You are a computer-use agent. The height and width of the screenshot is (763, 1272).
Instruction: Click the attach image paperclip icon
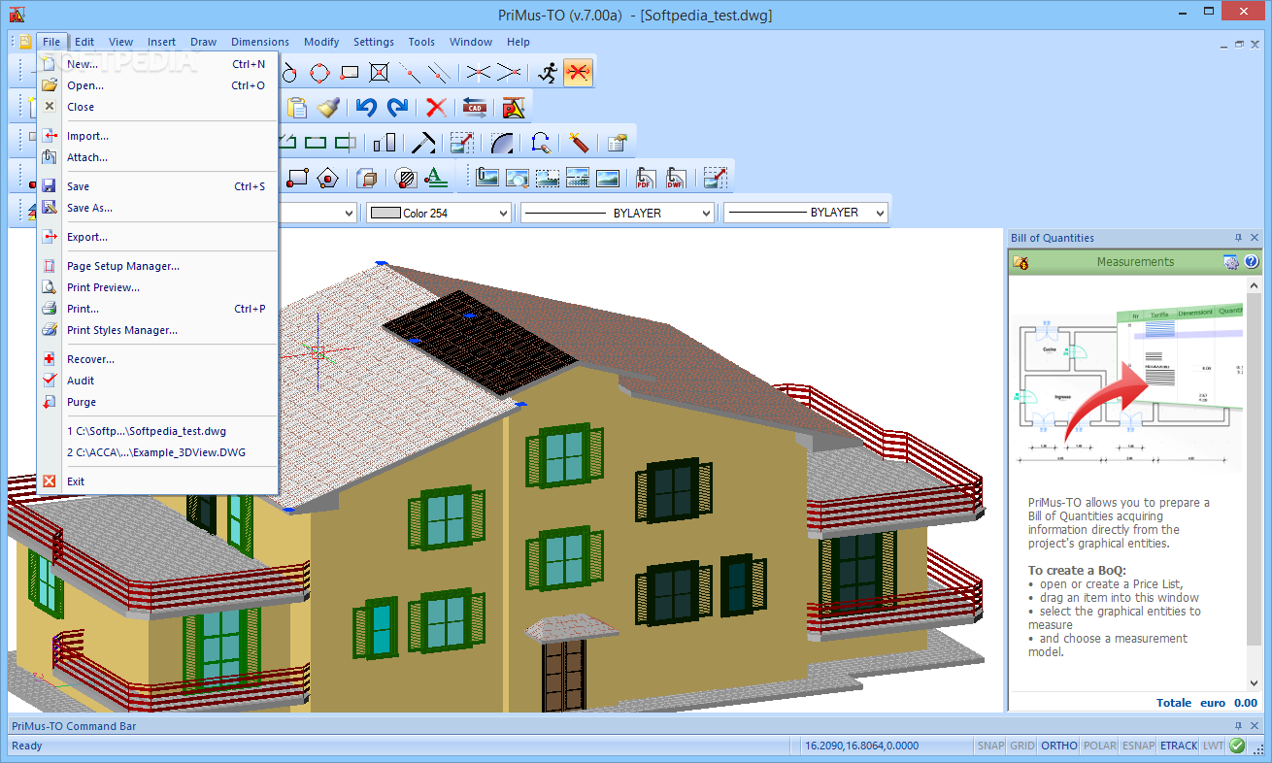coord(486,178)
